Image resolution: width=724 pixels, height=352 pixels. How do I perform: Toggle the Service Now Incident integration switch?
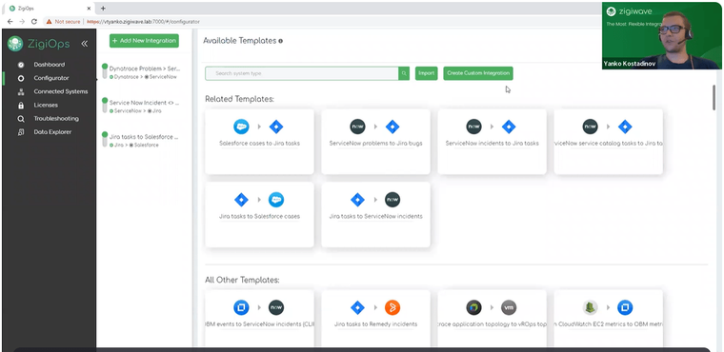pyautogui.click(x=105, y=106)
